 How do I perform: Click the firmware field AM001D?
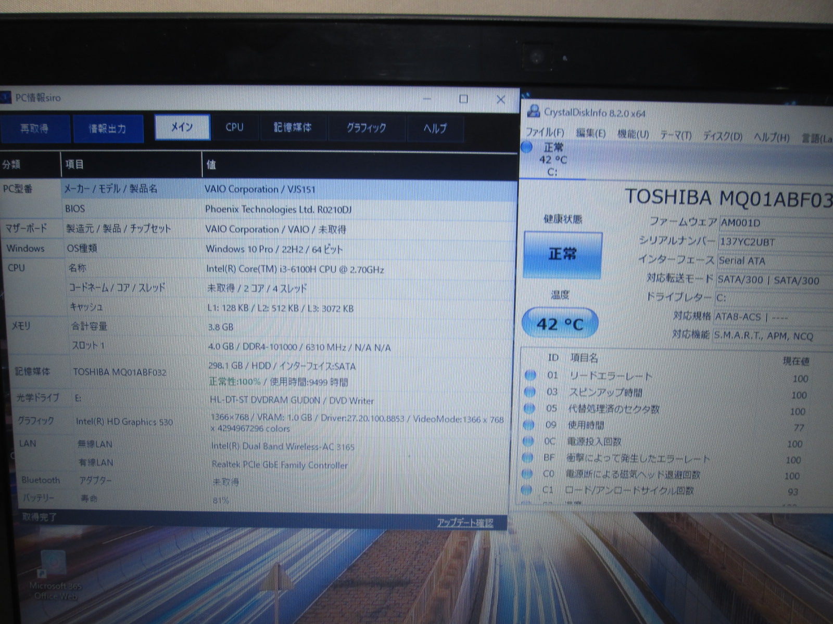pyautogui.click(x=776, y=223)
